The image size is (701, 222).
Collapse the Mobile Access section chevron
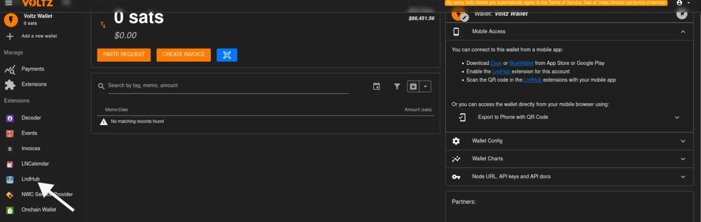click(x=683, y=32)
